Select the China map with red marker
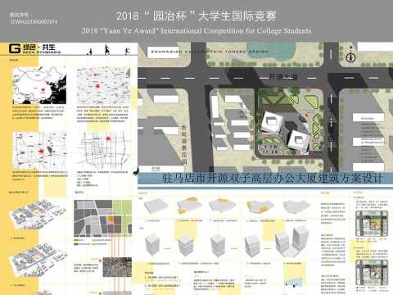 pos(39,86)
